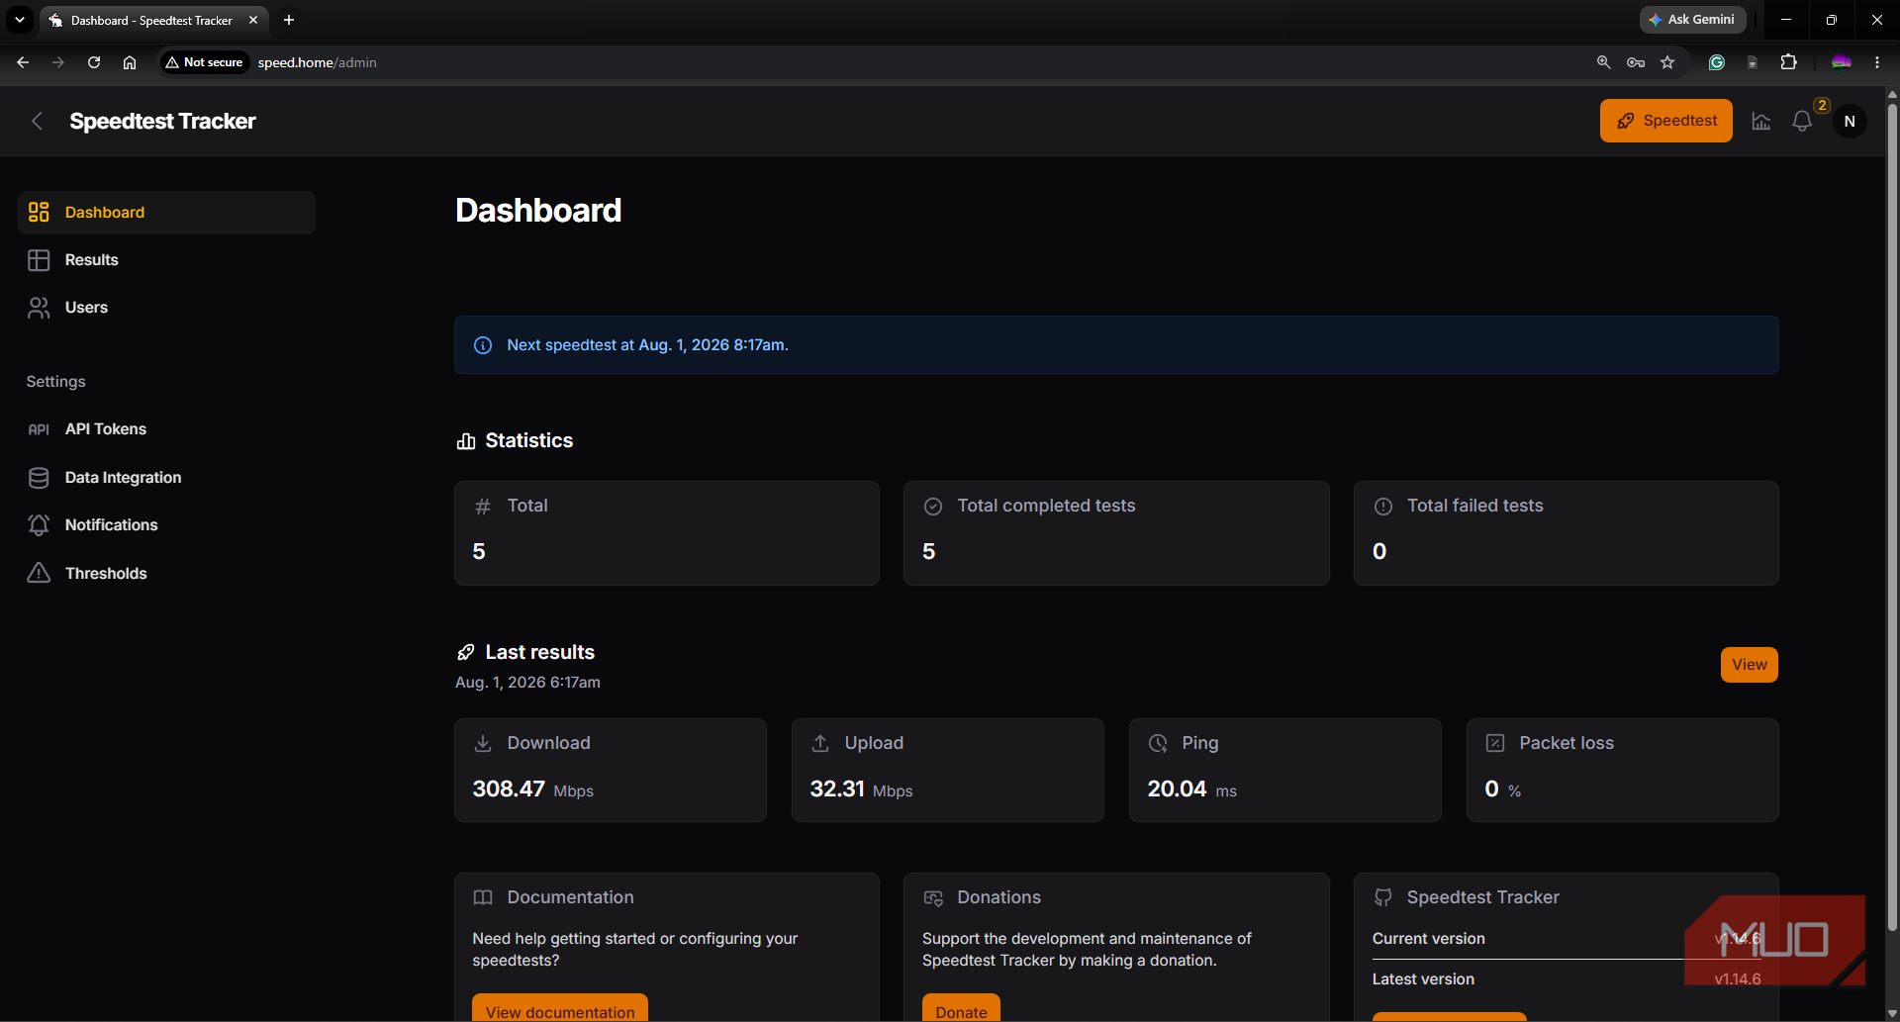Screen dimensions: 1900x1022
Task: Click the Speedtest Tracker header title
Action: click(162, 121)
